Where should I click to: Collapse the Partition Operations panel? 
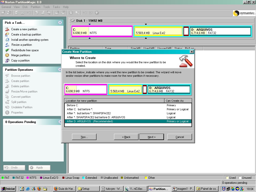60,70
